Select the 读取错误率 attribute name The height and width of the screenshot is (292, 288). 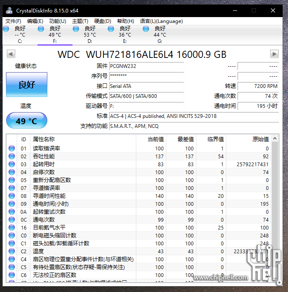point(46,148)
